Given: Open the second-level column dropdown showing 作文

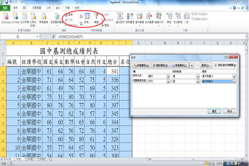Looking at the screenshot, I should click(168, 82).
